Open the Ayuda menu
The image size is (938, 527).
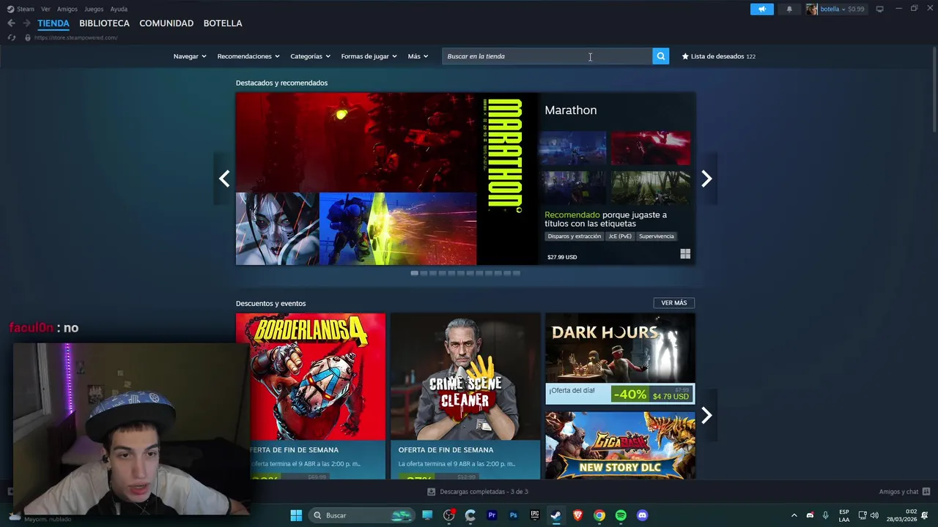pyautogui.click(x=119, y=9)
